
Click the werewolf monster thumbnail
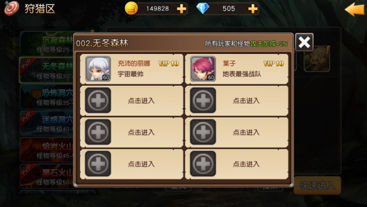pyautogui.click(x=317, y=58)
